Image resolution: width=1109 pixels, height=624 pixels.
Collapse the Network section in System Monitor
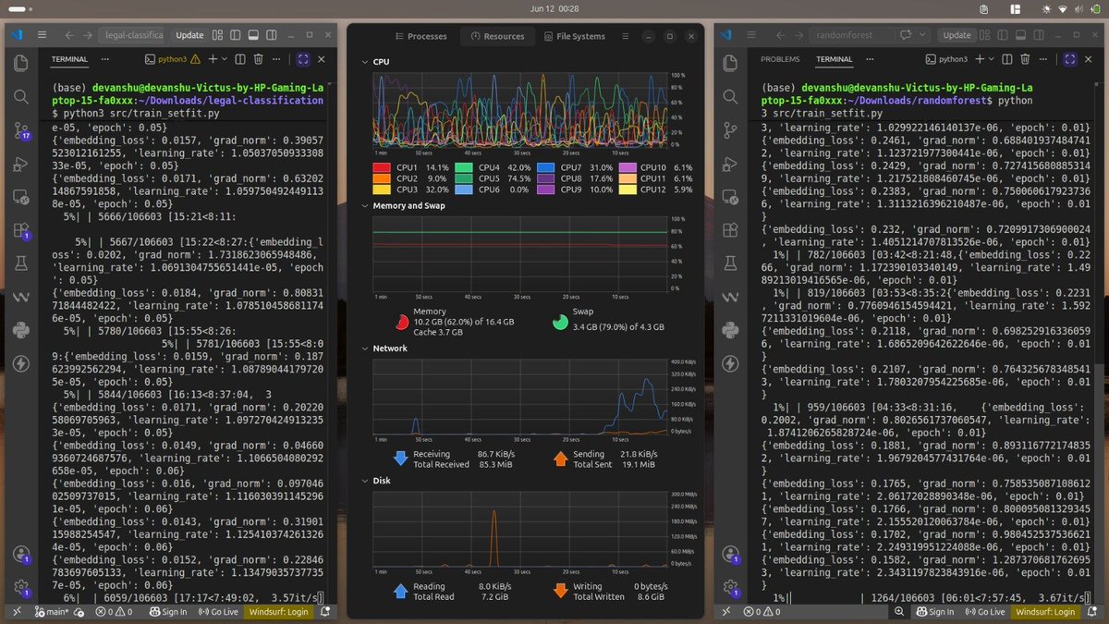[x=363, y=349]
